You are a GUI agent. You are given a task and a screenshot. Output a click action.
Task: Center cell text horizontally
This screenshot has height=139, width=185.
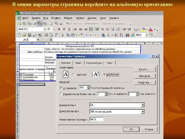pyautogui.click(x=81, y=29)
